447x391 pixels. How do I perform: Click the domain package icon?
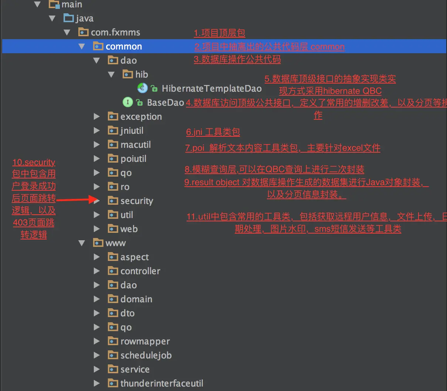113,299
